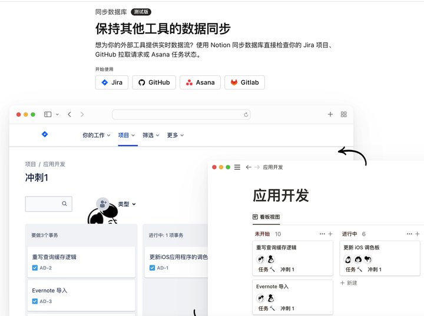
Task: Click 应用开发 title in Notion toolbar
Action: pyautogui.click(x=273, y=167)
